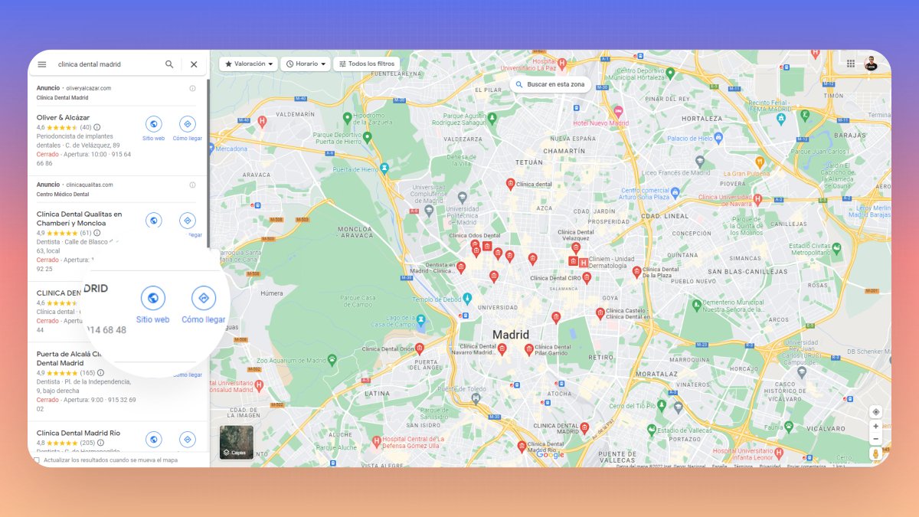The width and height of the screenshot is (919, 517).
Task: Open 'Clínica Dental Madrid Río' listing title
Action: click(x=78, y=433)
